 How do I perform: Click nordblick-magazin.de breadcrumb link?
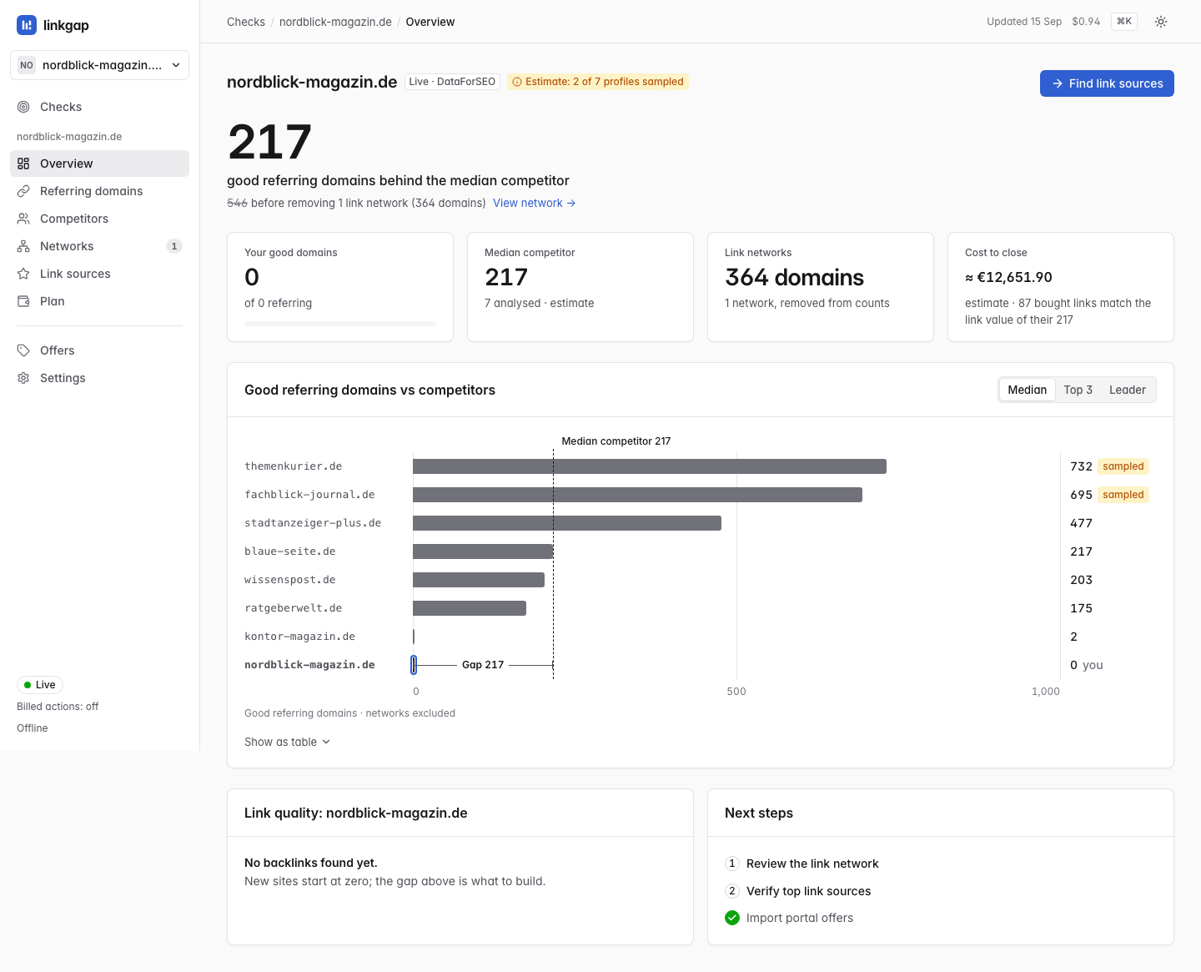(335, 22)
